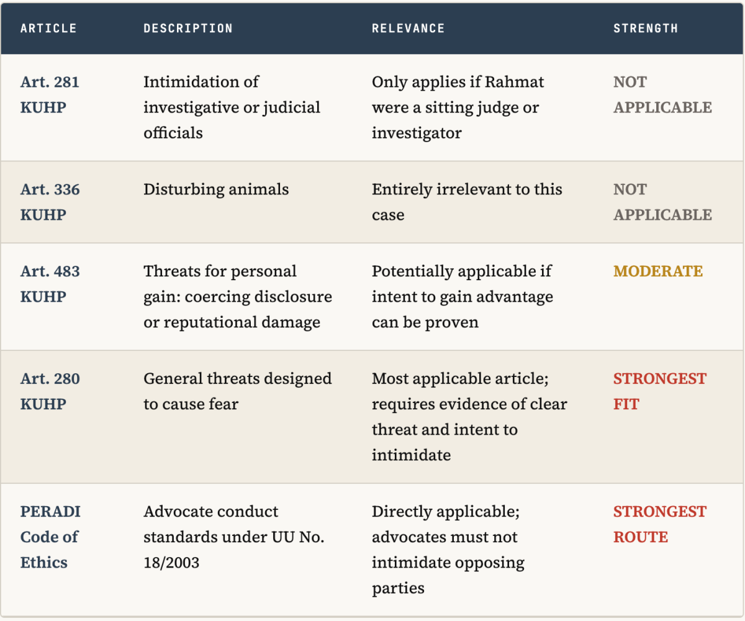Click the RELEVANCE column header
Screen dimensions: 745x621
pos(409,29)
